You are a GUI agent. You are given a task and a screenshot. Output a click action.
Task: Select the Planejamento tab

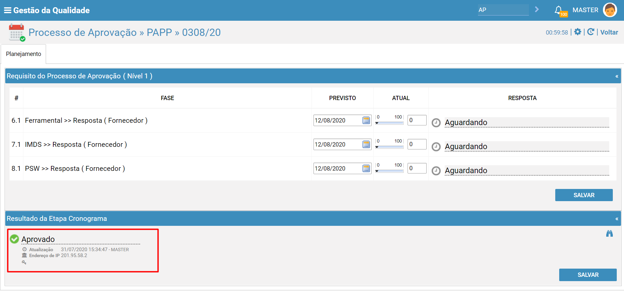(x=23, y=54)
